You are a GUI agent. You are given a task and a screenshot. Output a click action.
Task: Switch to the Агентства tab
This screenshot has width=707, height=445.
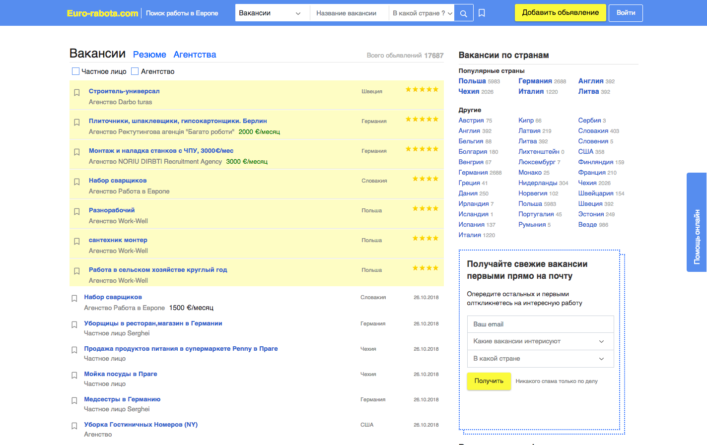point(195,55)
